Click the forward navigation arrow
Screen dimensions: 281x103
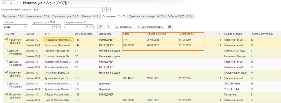point(11,3)
